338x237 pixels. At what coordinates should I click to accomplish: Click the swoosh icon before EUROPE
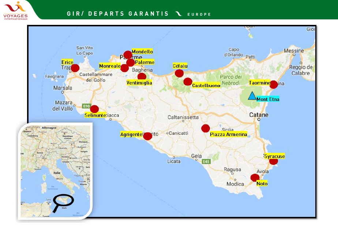point(179,14)
